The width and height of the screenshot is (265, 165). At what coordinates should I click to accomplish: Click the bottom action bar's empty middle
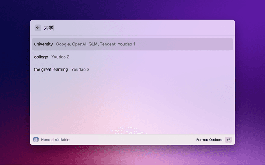point(132,140)
